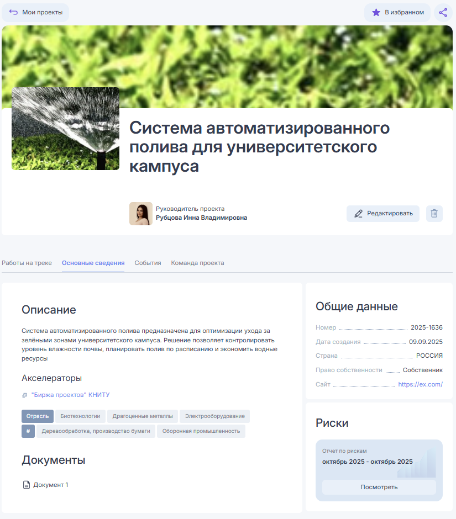Click the project leader avatar photo

coord(140,214)
